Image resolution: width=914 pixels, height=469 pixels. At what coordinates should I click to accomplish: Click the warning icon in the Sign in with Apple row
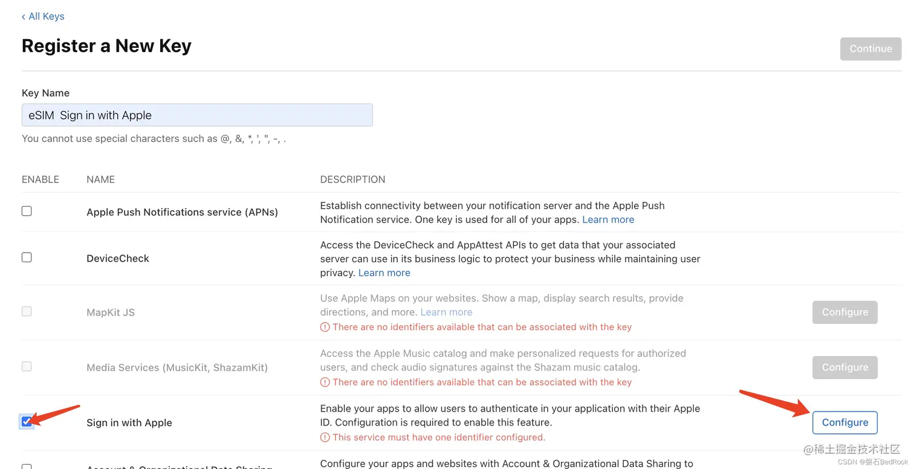point(325,437)
